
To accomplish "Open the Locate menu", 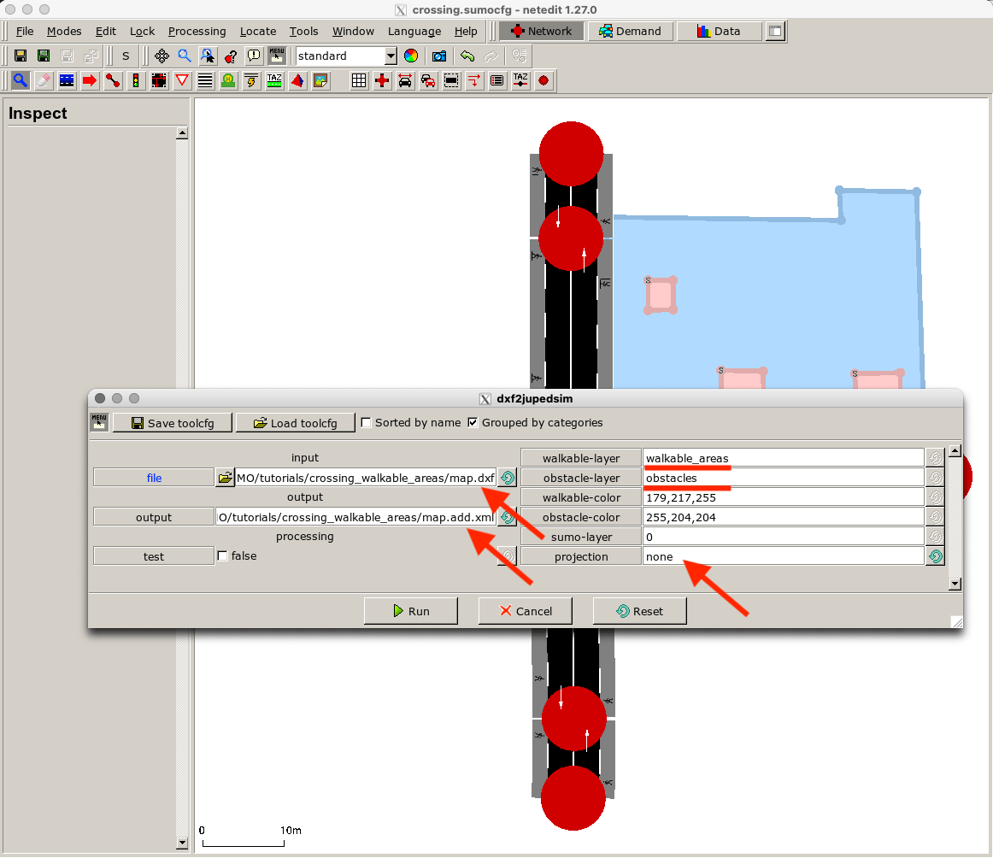I will (258, 31).
